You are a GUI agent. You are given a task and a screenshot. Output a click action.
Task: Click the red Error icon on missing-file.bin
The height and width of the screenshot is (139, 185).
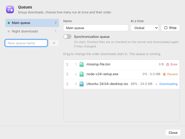(x=168, y=64)
